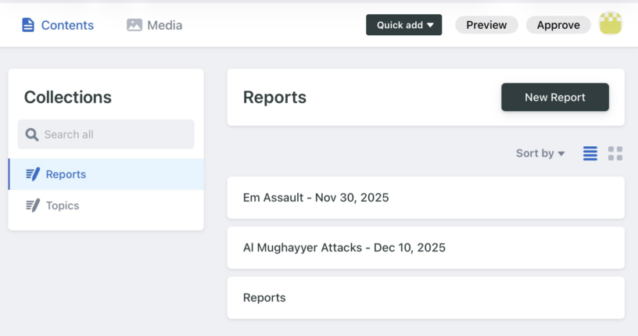This screenshot has width=638, height=336.
Task: Click the magnifying glass search icon
Action: click(x=32, y=134)
